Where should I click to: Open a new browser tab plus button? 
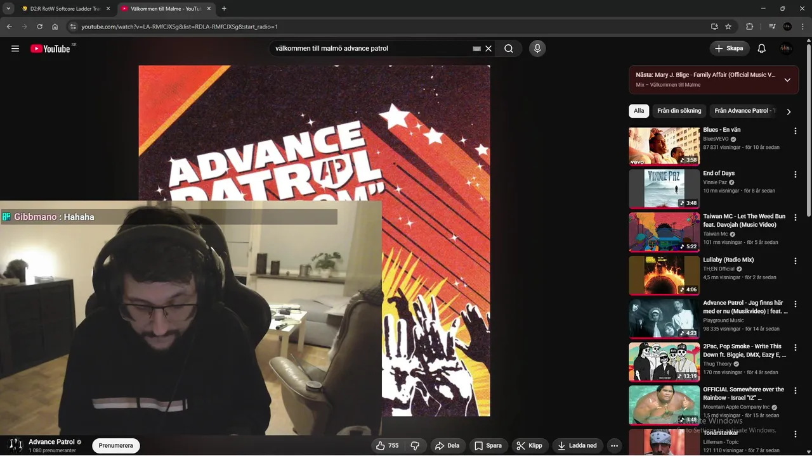pos(224,9)
